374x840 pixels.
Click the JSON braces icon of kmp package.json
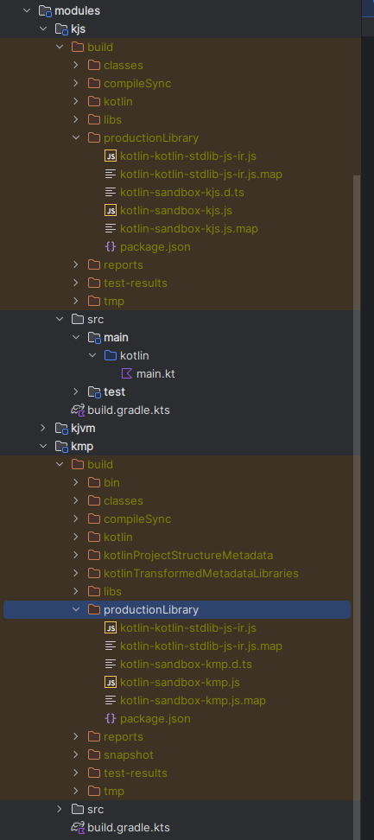coord(111,718)
